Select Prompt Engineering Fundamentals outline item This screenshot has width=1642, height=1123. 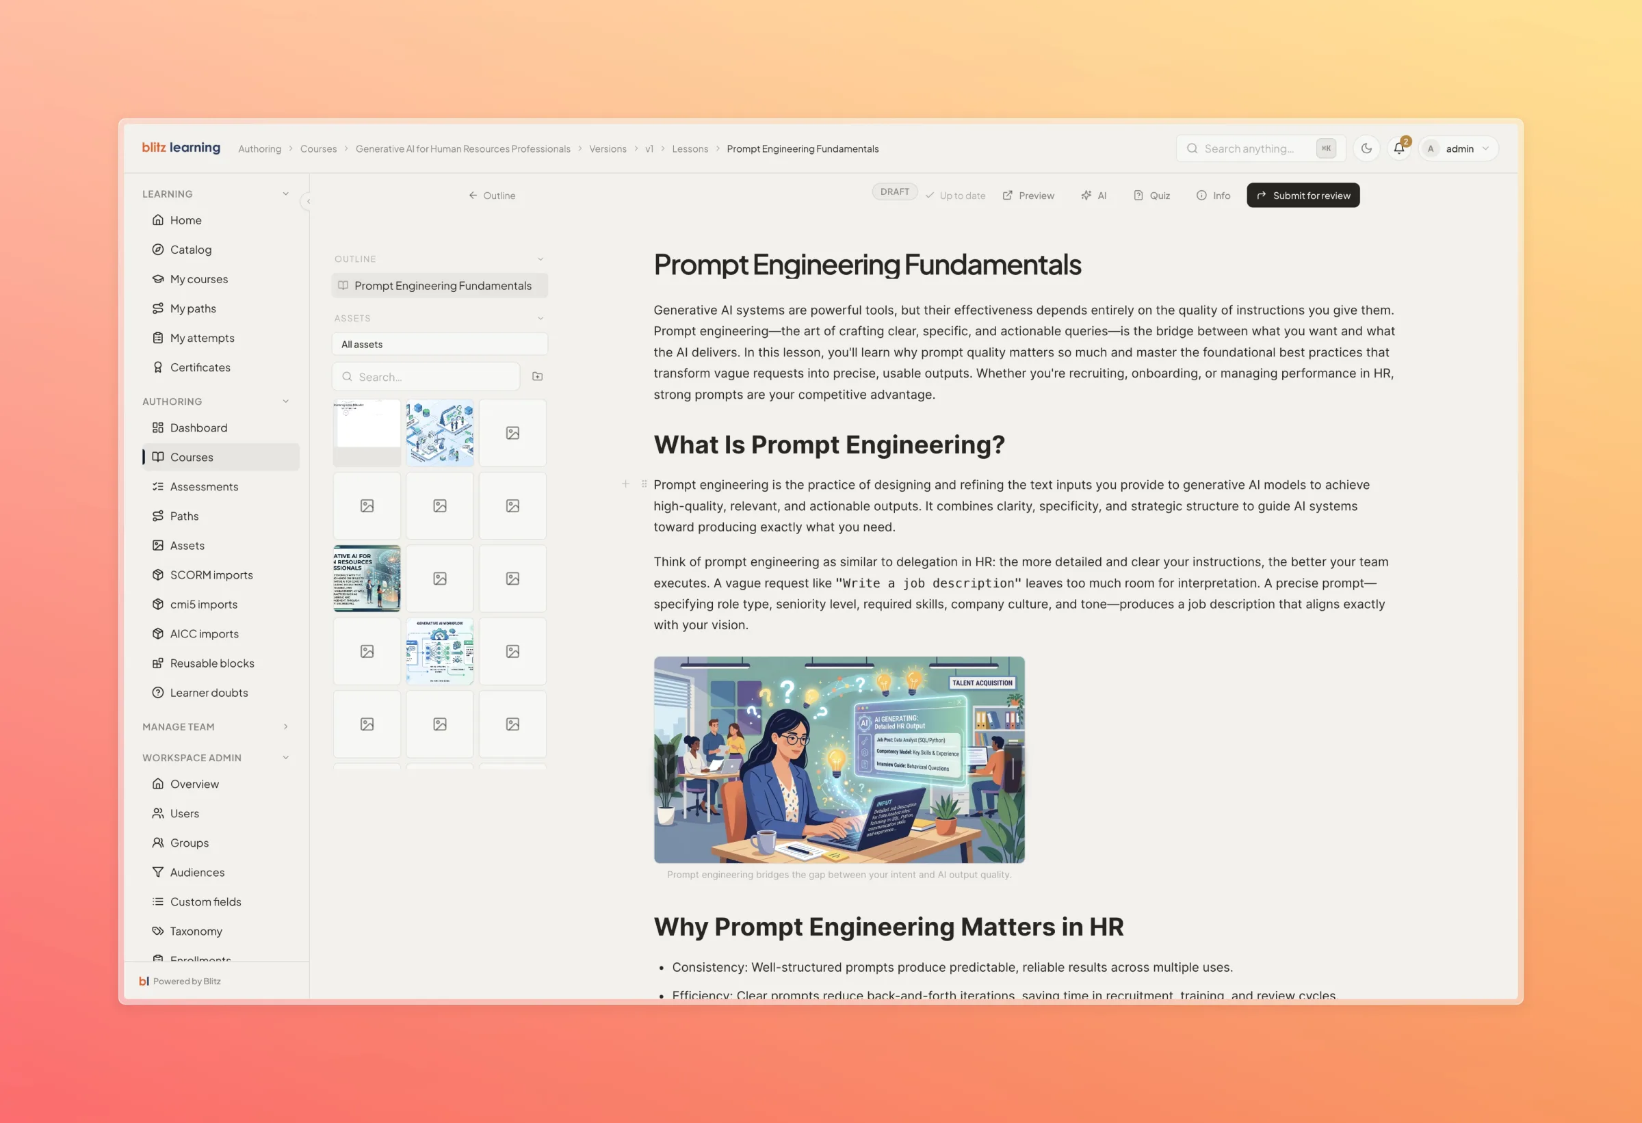click(x=439, y=285)
